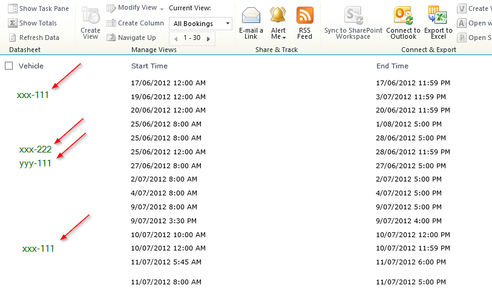Viewport: 492px width, 288px height.
Task: Select end time 20/06/2012 11:59 PM
Action: (x=413, y=110)
